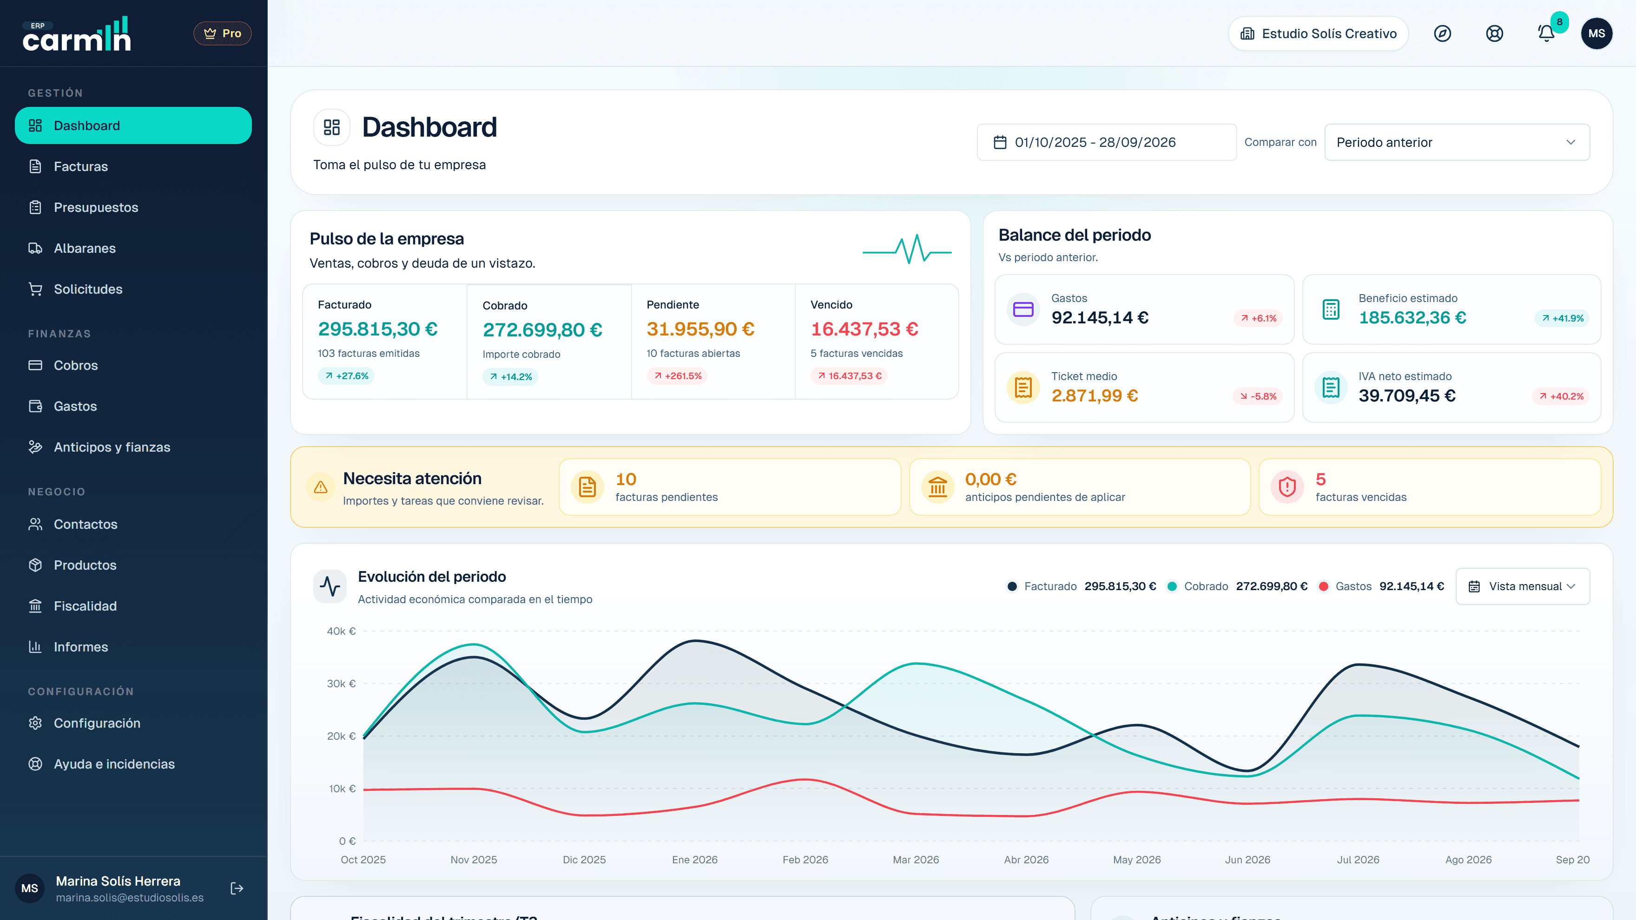The image size is (1636, 920).
Task: Click the logout icon beside Marina Solís Herrera
Action: [x=237, y=888]
